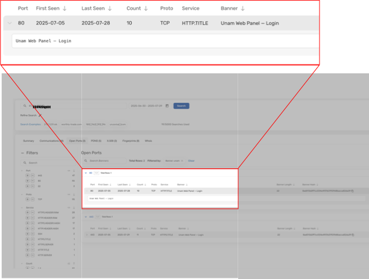Sort Port filter group with arrow icon

[74, 171]
